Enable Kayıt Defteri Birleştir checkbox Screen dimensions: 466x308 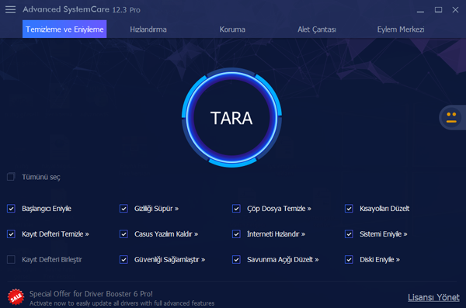pyautogui.click(x=11, y=260)
